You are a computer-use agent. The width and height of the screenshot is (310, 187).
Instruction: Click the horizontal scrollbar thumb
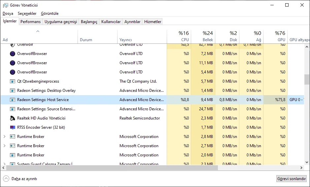click(x=112, y=168)
